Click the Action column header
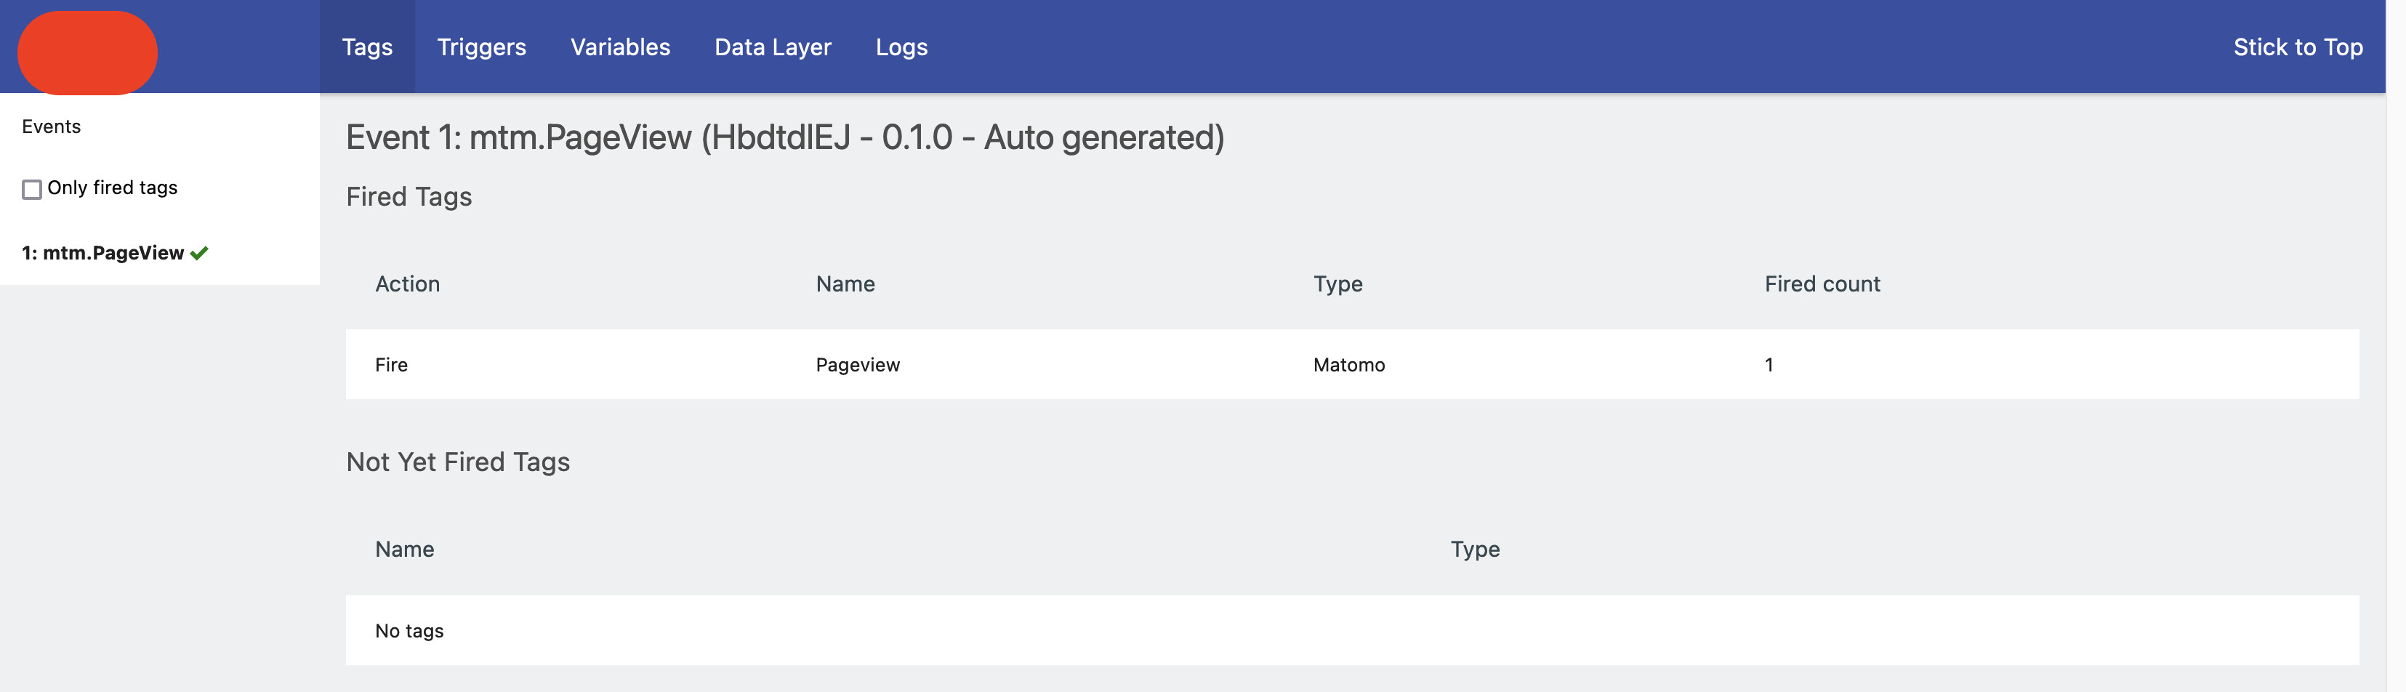The height and width of the screenshot is (692, 2406). [407, 284]
